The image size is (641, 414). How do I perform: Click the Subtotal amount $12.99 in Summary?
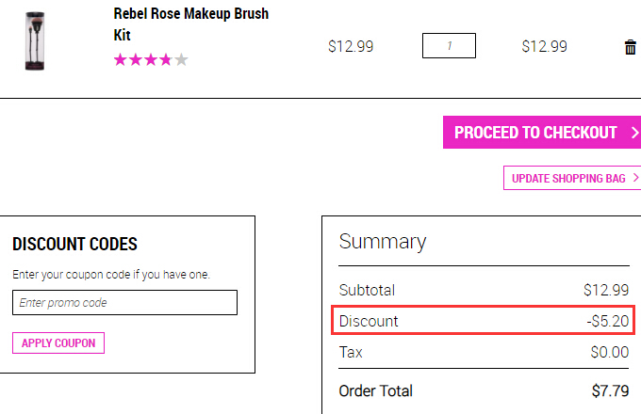pyautogui.click(x=606, y=290)
